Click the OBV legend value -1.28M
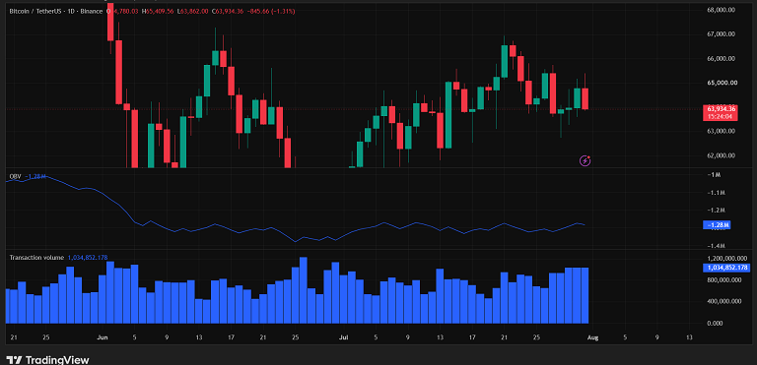The image size is (757, 365). (34, 177)
